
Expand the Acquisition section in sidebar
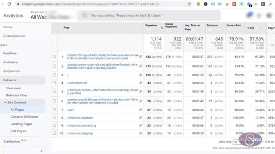(12, 71)
